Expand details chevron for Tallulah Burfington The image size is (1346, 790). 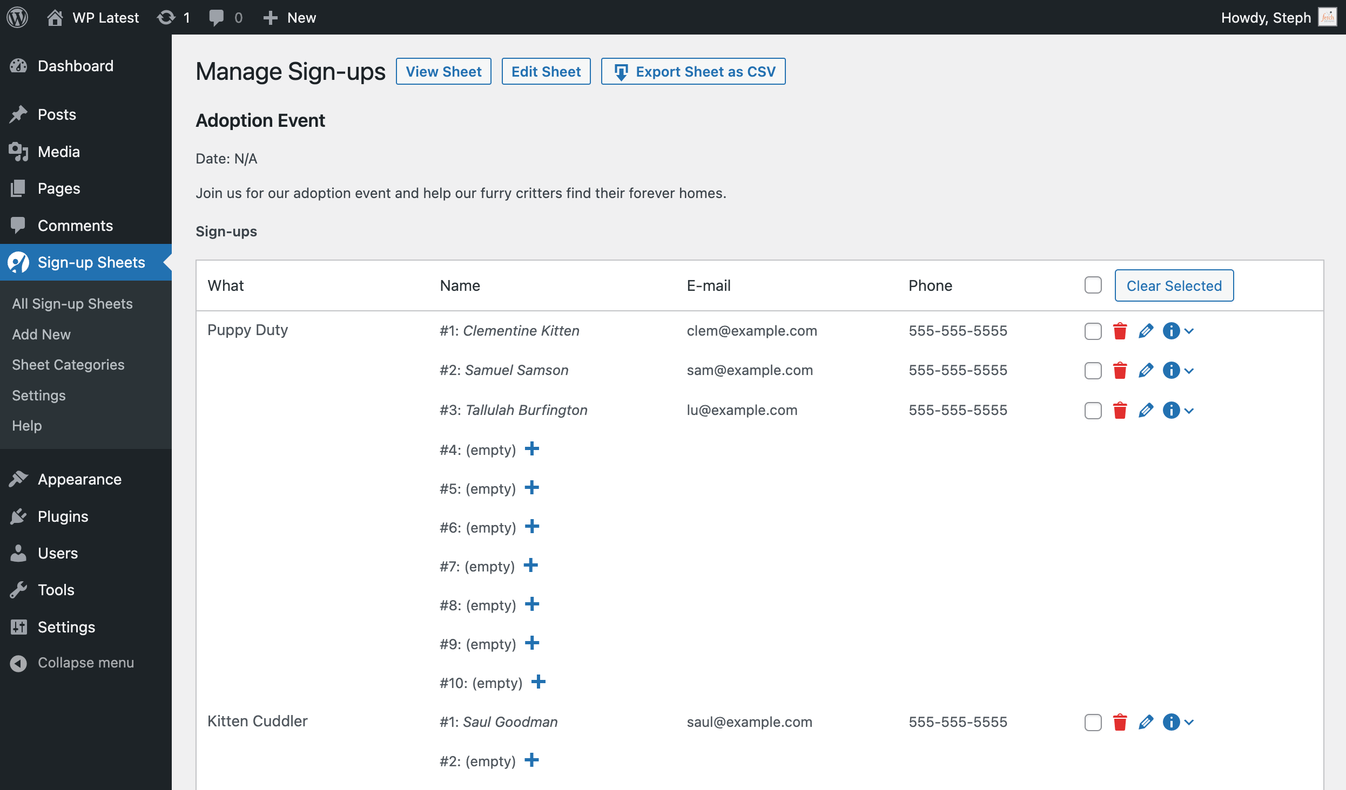(x=1189, y=411)
